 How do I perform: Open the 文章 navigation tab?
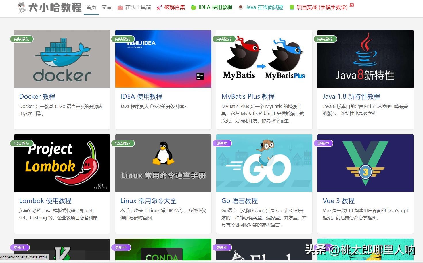click(106, 7)
